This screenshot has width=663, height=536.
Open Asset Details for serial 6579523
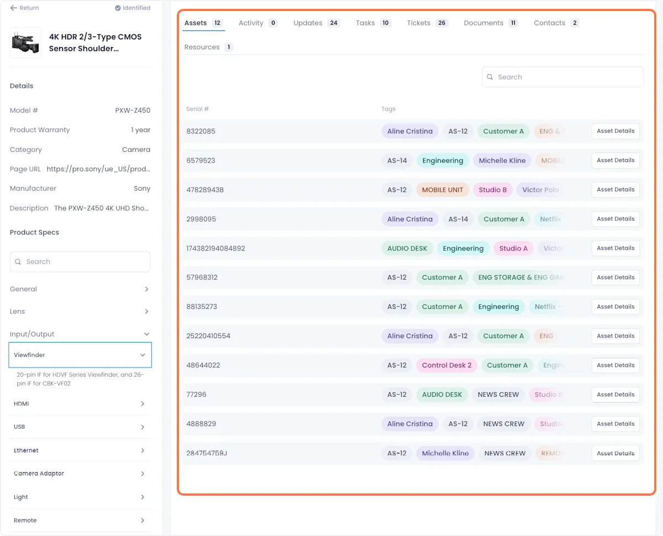pos(615,161)
